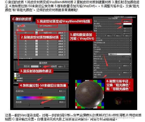The height and width of the screenshot is (122, 145).
Task: Click the 衰减 falloff value field
Action: pyautogui.click(x=127, y=31)
